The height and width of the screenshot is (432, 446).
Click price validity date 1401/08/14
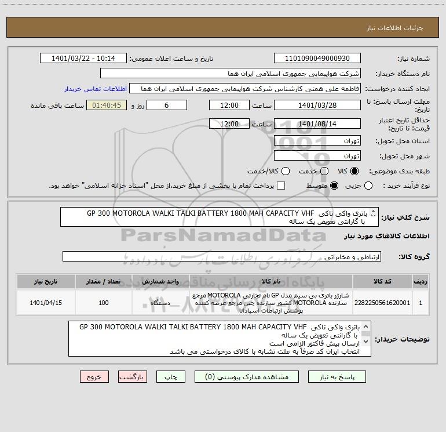(317, 124)
